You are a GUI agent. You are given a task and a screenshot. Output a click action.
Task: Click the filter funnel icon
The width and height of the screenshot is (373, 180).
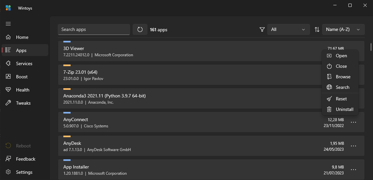[x=262, y=30]
